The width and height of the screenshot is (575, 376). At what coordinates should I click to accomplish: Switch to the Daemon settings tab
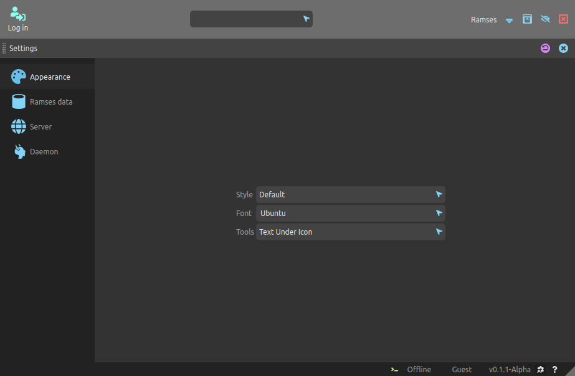(x=44, y=152)
